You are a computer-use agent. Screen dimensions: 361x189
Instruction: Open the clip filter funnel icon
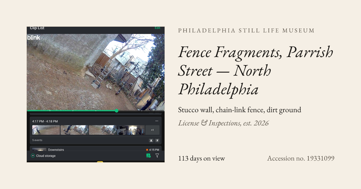point(157,156)
